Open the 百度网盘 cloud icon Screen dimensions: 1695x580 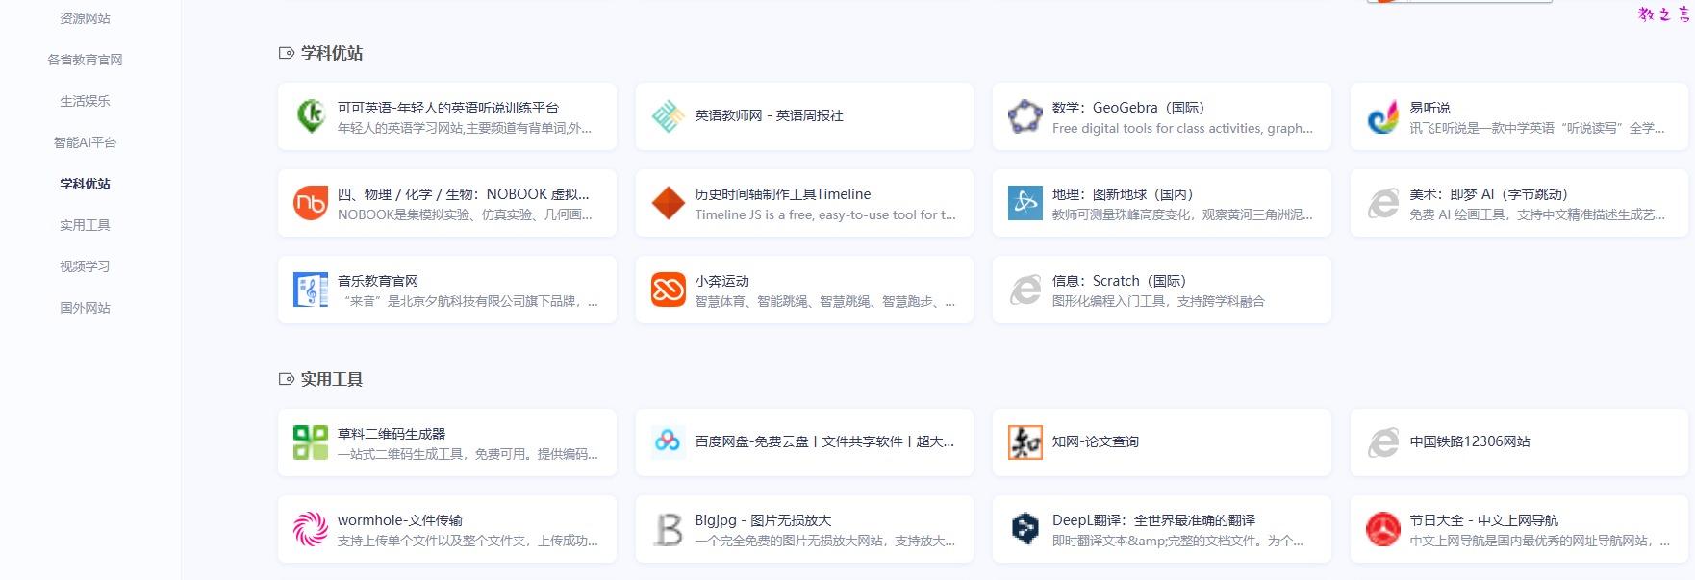click(x=669, y=442)
